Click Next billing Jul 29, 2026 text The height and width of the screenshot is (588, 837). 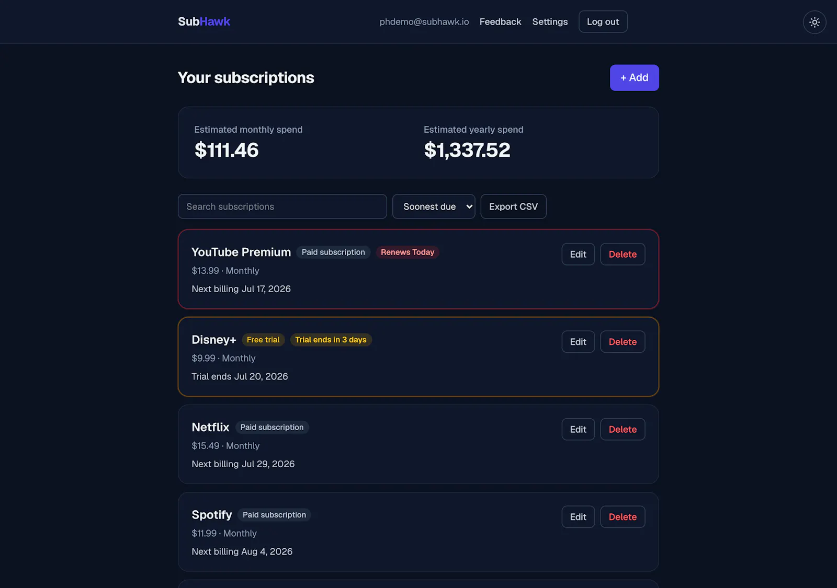243,464
